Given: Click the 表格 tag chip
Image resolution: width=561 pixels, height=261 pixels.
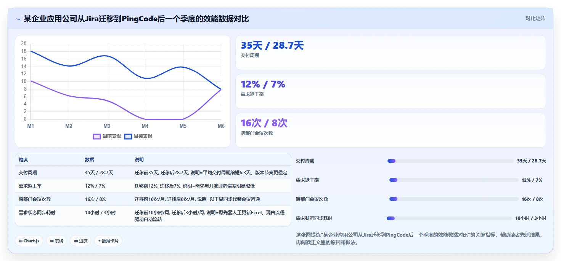Looking at the screenshot, I should click(x=56, y=241).
